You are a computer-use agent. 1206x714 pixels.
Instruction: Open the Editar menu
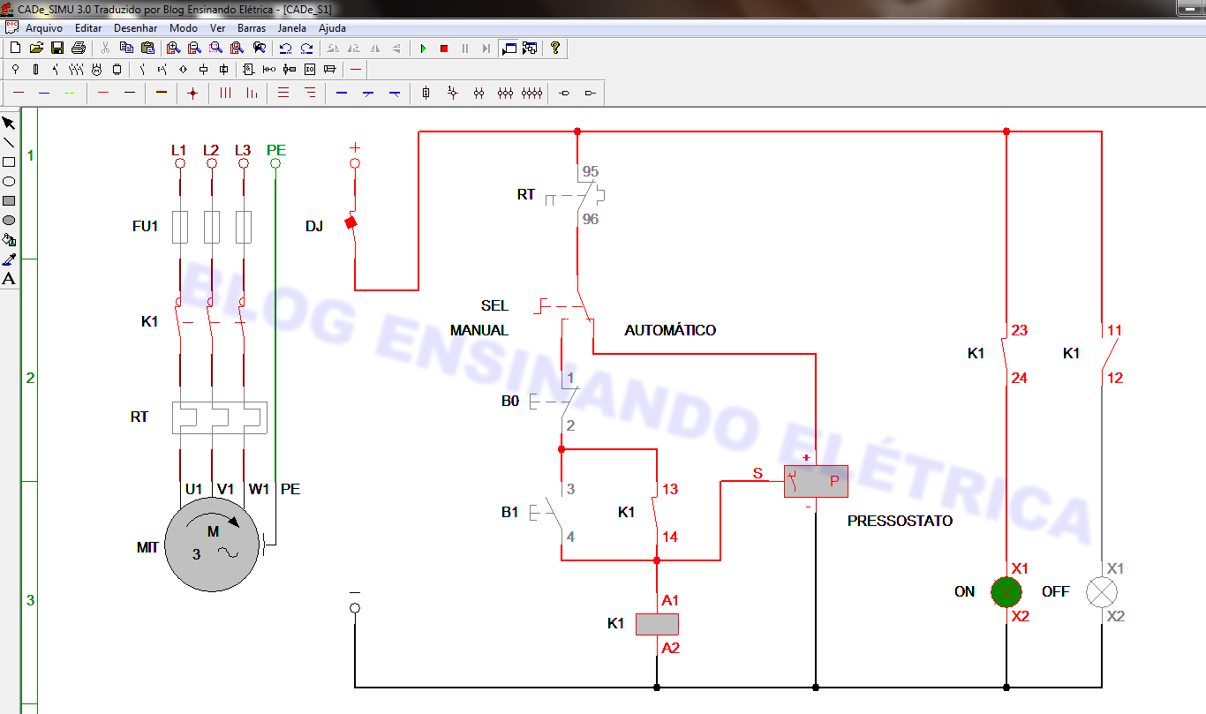(x=88, y=28)
